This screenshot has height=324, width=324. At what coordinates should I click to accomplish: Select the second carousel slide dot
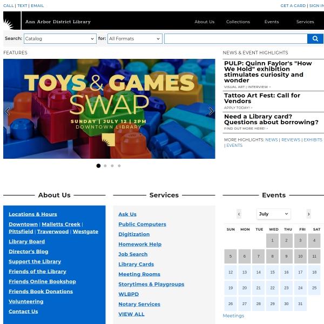(x=105, y=166)
